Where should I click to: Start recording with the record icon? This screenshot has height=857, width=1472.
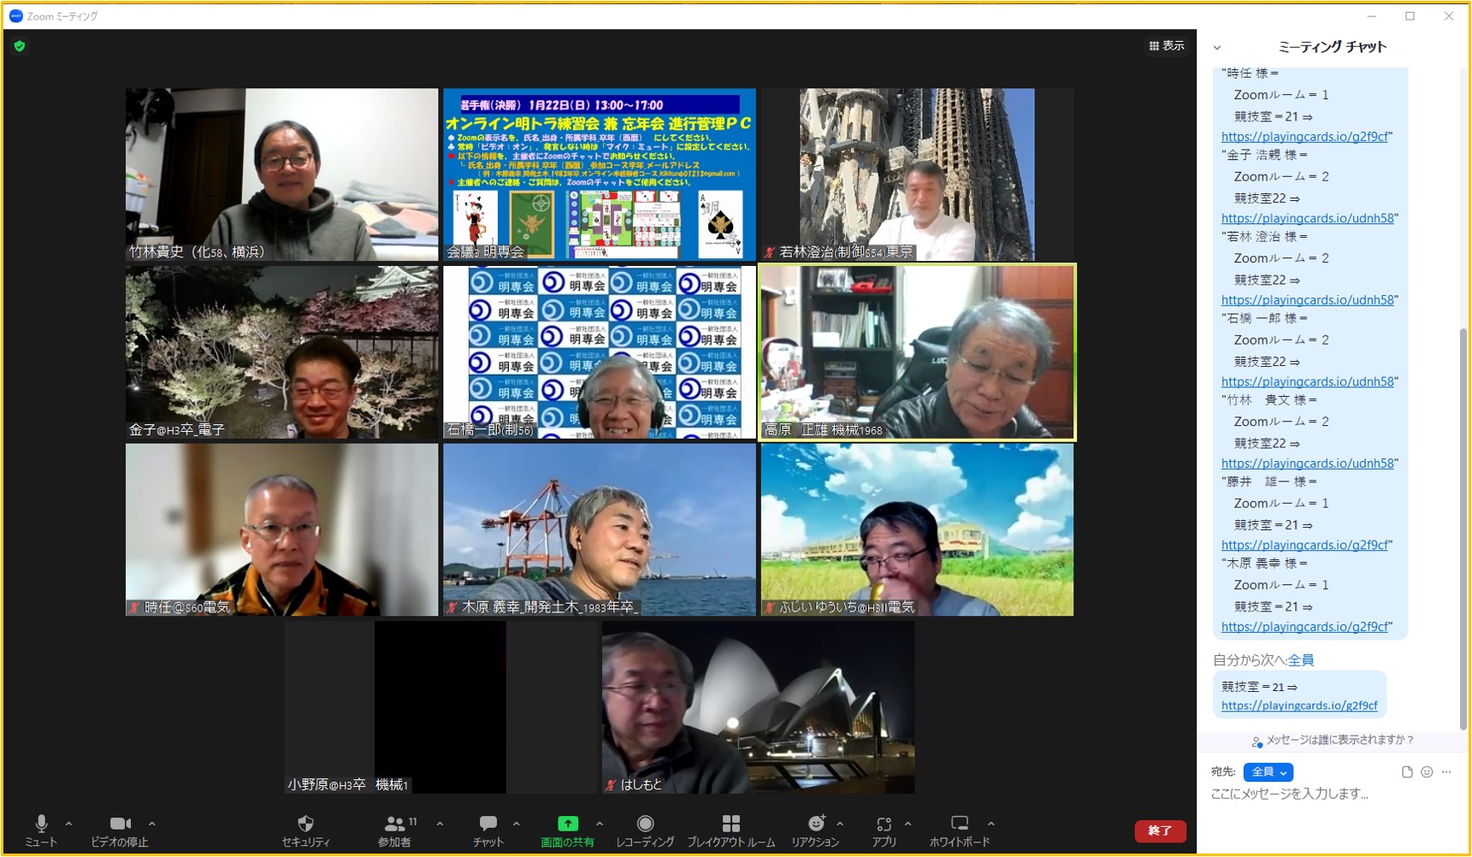(646, 830)
